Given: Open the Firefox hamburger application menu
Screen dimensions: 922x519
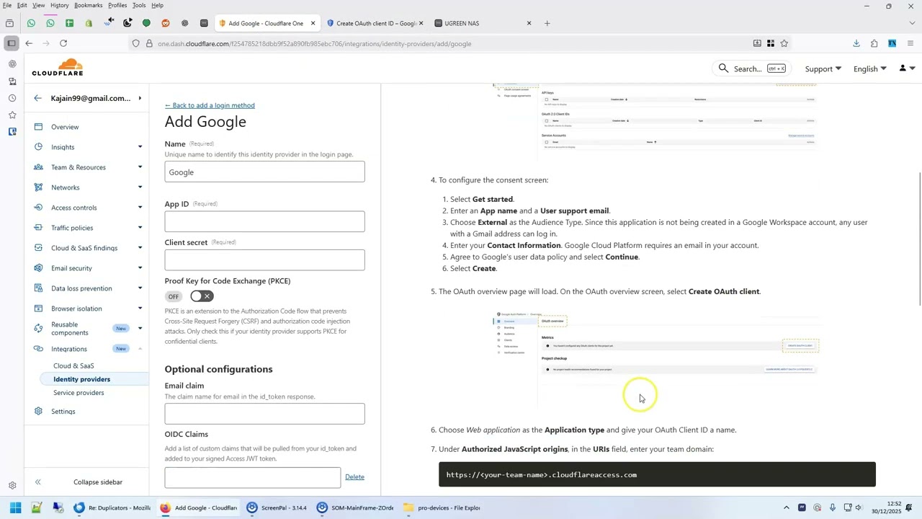Looking at the screenshot, I should (x=910, y=43).
